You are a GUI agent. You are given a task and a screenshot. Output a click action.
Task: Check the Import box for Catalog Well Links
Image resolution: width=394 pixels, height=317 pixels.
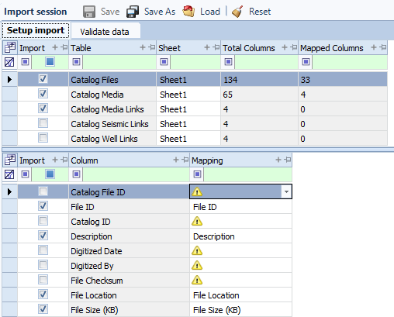[43, 138]
